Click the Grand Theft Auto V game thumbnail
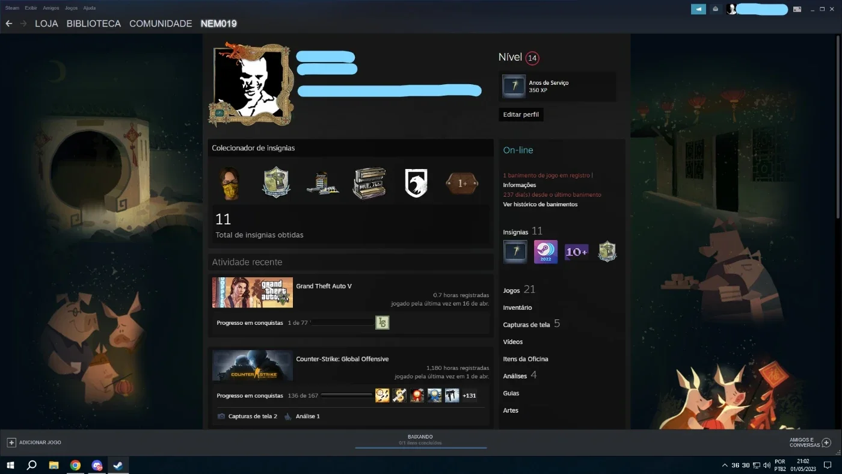 pyautogui.click(x=253, y=292)
